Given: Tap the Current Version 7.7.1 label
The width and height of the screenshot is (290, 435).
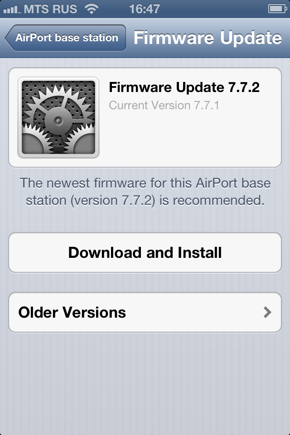Looking at the screenshot, I should (x=164, y=106).
